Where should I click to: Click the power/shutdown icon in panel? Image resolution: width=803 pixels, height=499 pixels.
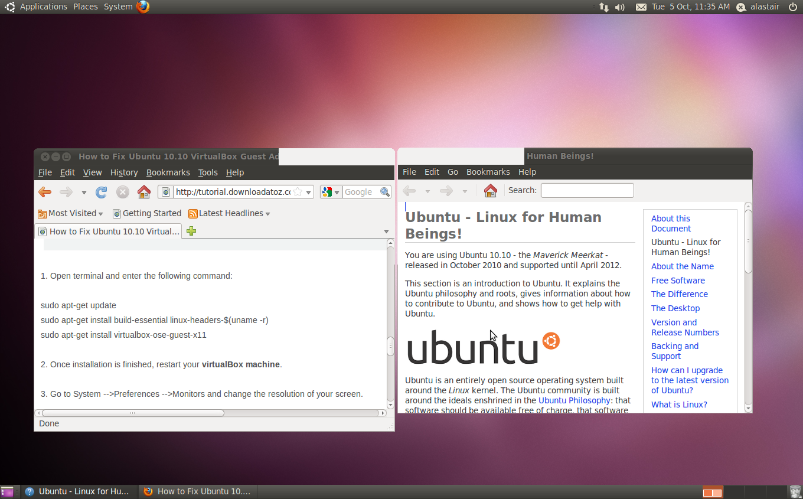pos(792,7)
